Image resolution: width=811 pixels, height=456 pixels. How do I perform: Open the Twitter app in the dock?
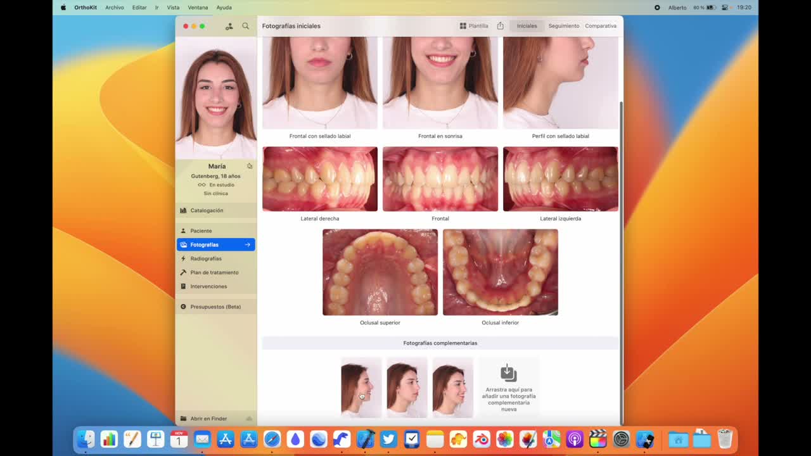[x=388, y=439]
